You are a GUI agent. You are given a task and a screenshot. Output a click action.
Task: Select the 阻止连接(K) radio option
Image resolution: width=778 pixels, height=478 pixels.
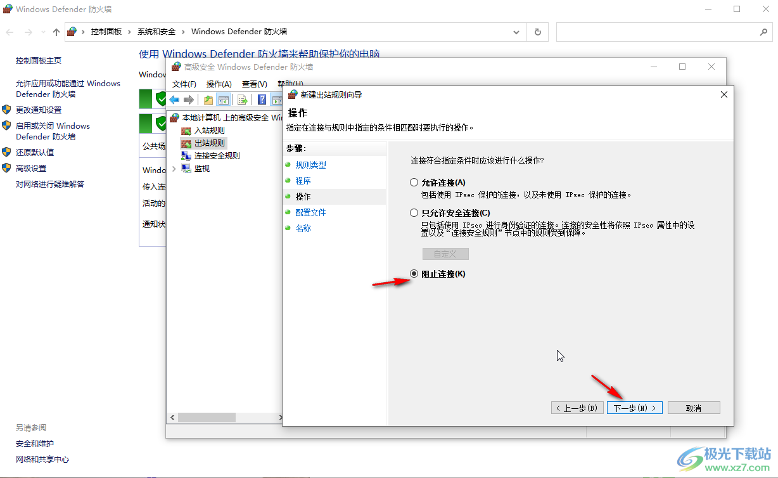(x=414, y=274)
